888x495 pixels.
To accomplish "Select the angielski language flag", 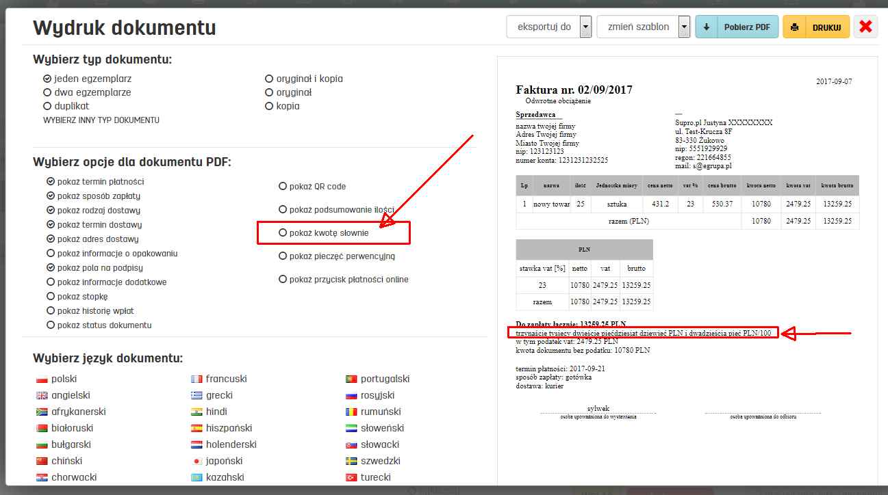I will pos(40,394).
